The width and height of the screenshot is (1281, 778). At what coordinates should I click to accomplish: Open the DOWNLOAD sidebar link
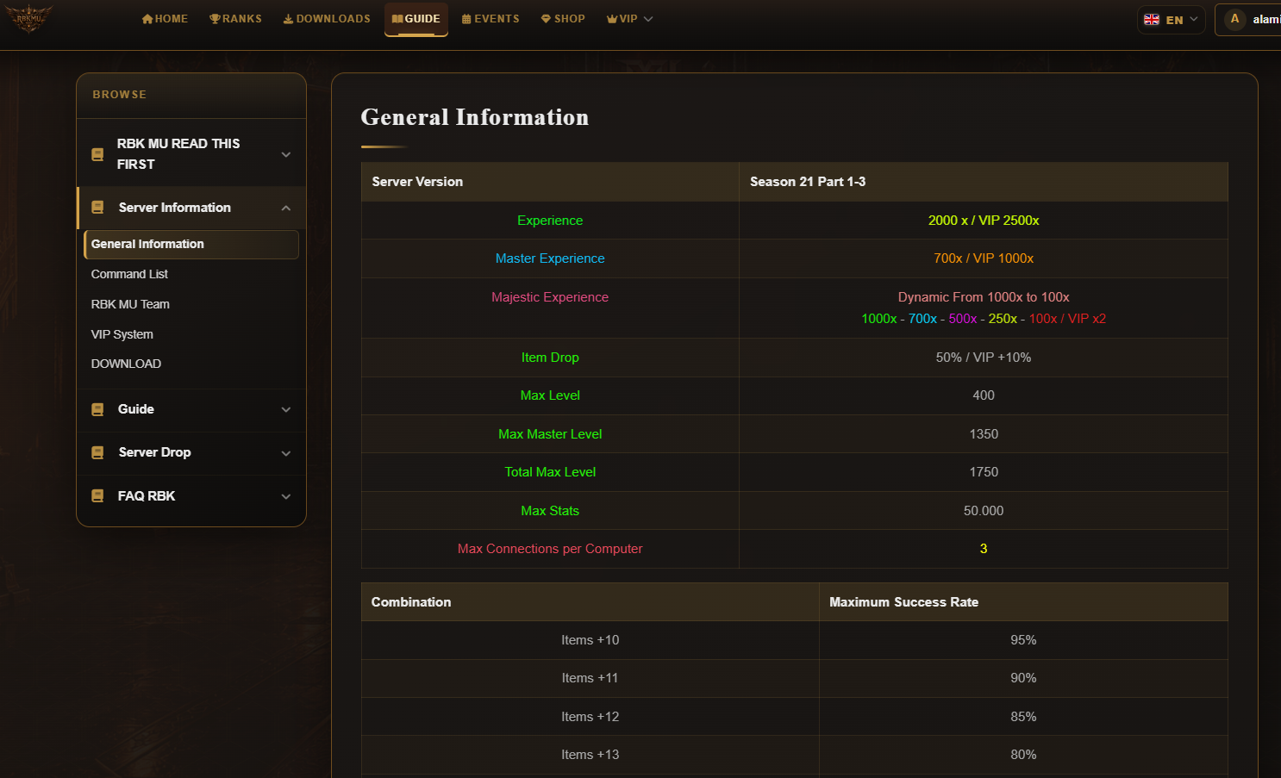[x=126, y=364]
